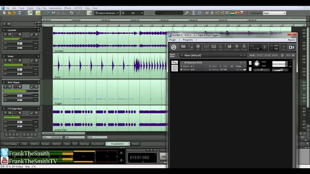Toggle monitoring speaker on Kick Trigger track

pos(20,87)
